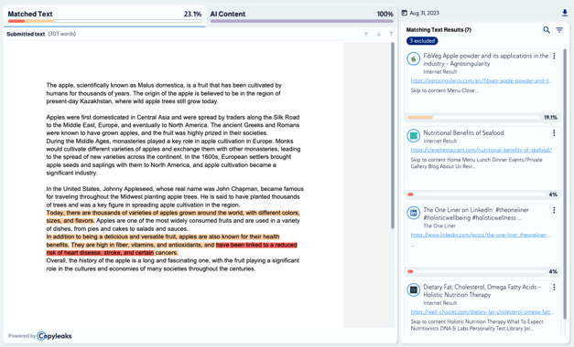The width and height of the screenshot is (574, 347).
Task: Go to the next match using the down arrow
Action: (x=378, y=34)
